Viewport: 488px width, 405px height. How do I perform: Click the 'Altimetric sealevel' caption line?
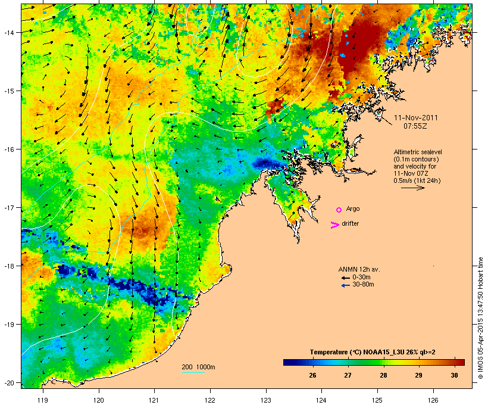(x=418, y=152)
